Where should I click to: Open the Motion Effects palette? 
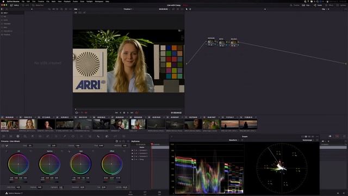pyautogui.click(x=40, y=136)
